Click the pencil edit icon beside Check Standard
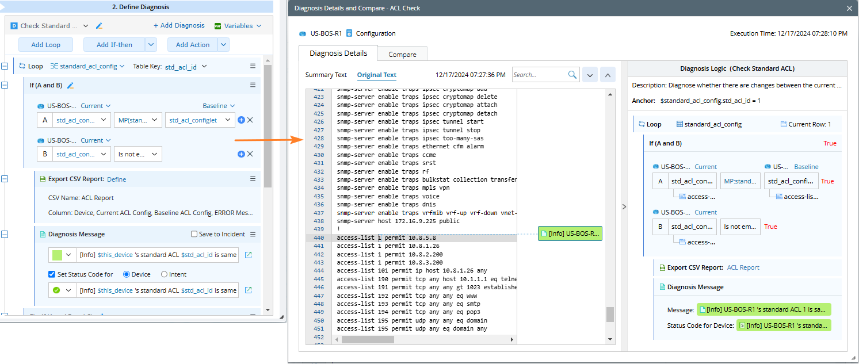 (x=99, y=26)
